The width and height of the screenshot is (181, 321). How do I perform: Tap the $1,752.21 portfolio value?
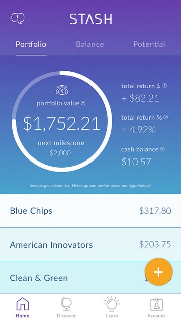[x=61, y=124]
